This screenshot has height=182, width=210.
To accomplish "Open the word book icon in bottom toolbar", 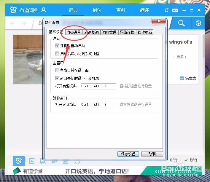I will coord(32,161).
